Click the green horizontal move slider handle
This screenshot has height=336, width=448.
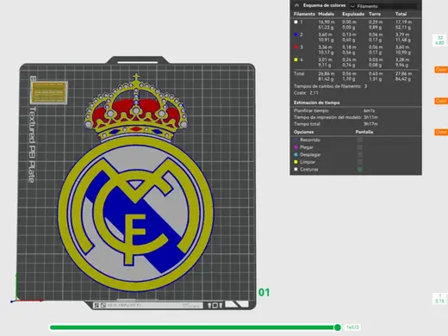coord(338,327)
